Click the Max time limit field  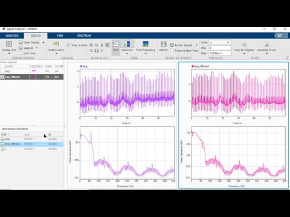220,53
